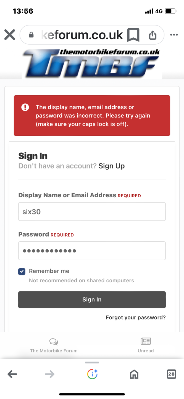Tap the share icon in address bar

click(x=153, y=35)
